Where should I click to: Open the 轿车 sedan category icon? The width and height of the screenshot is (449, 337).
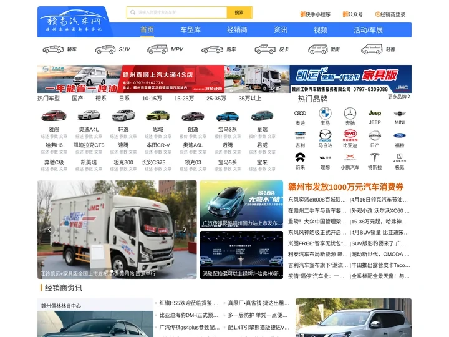tap(53, 49)
